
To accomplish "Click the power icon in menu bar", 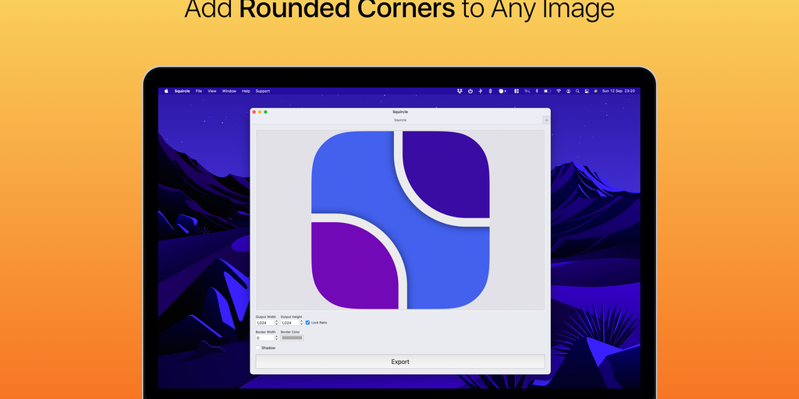I will point(471,91).
